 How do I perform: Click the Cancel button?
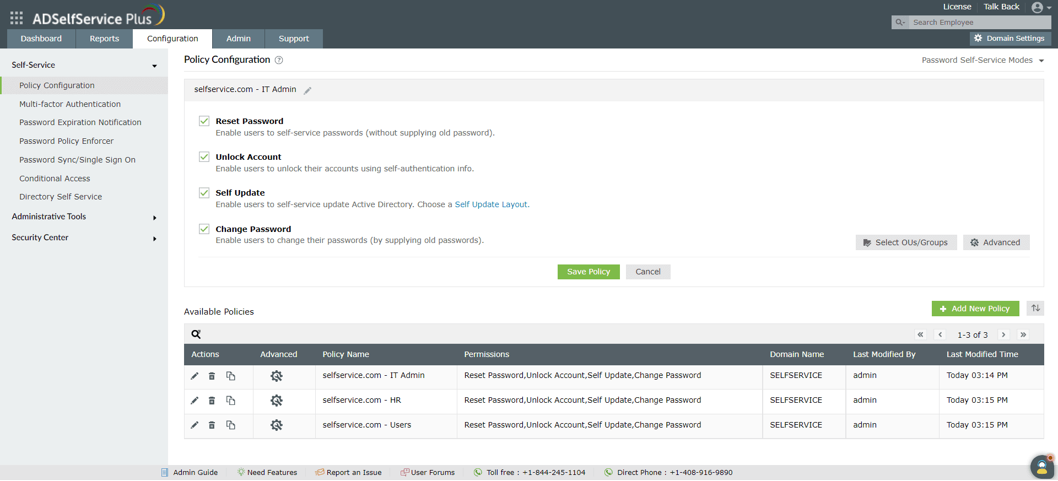click(x=648, y=272)
